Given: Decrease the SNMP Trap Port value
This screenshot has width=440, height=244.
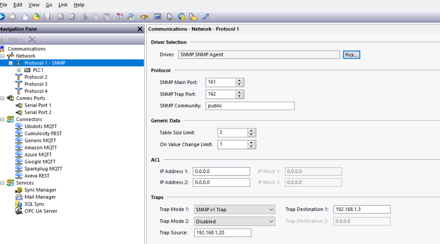Looking at the screenshot, I should point(239,96).
